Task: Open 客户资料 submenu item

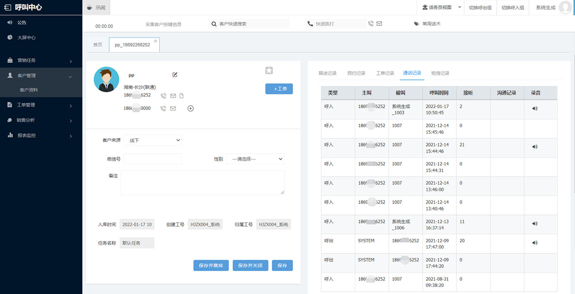Action: [29, 90]
